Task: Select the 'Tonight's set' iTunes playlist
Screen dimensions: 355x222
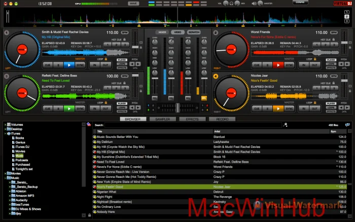Action: click(24, 169)
